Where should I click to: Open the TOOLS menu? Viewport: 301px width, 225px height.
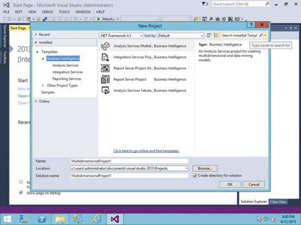coord(64,12)
